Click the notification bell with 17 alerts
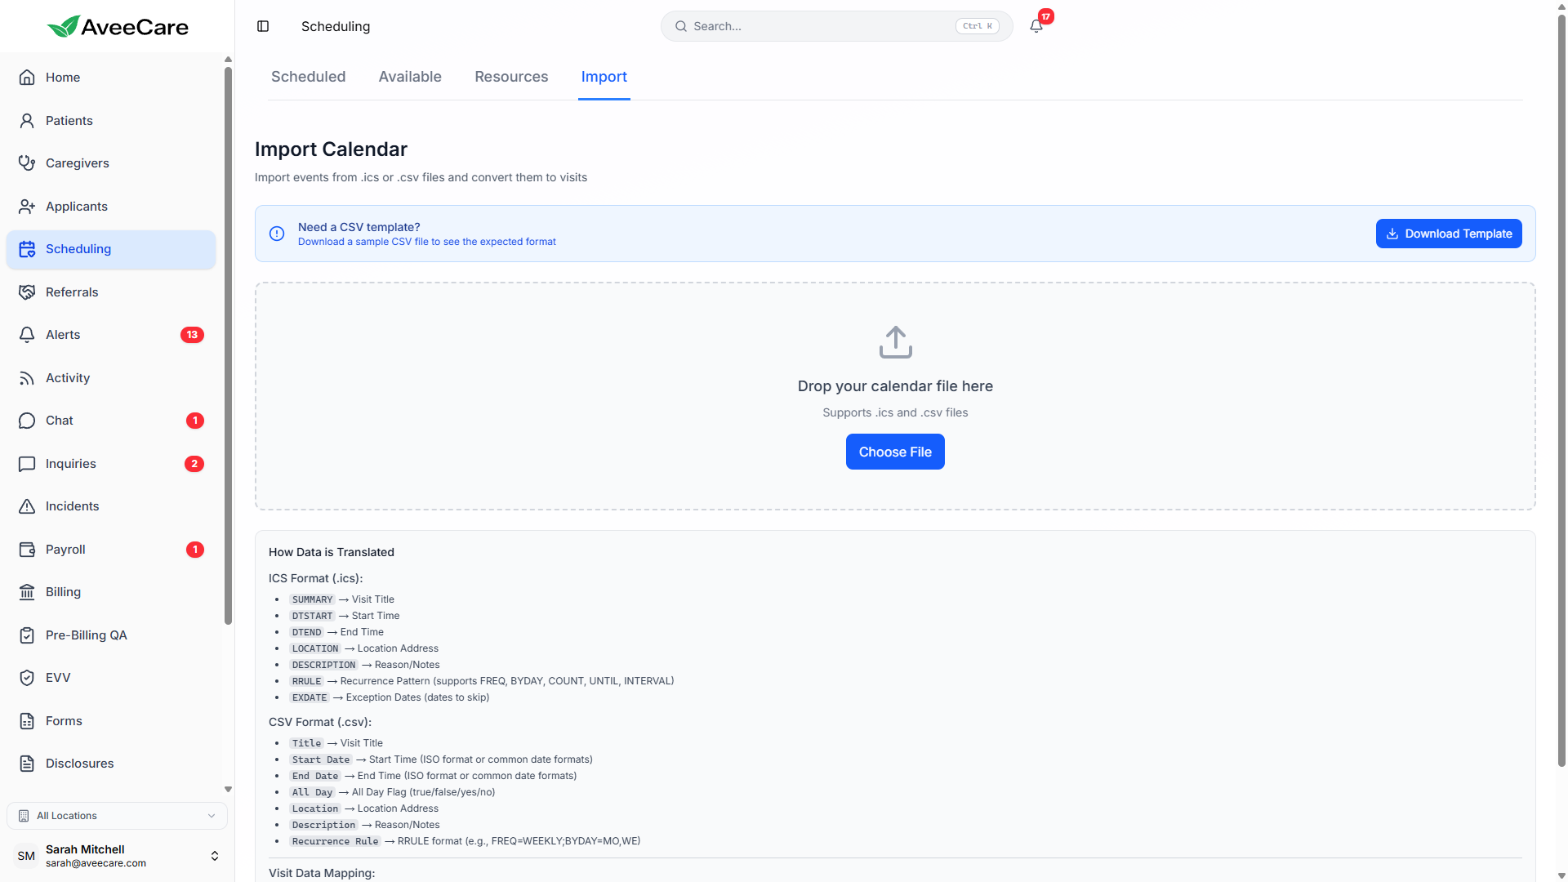1568x882 pixels. tap(1035, 25)
